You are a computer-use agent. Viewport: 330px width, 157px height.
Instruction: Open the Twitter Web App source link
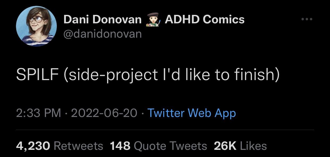pos(192,113)
